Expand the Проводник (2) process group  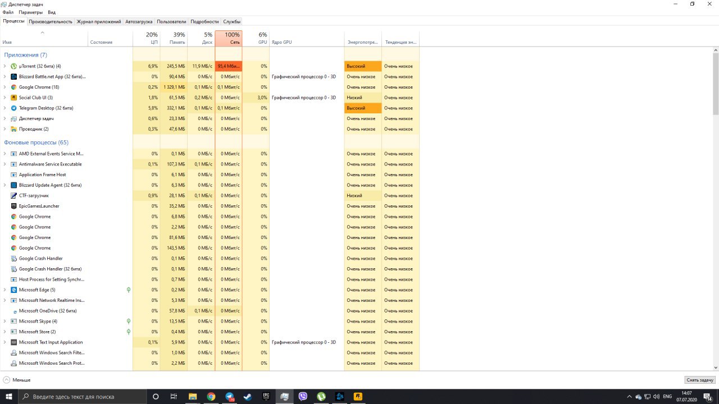pyautogui.click(x=5, y=129)
